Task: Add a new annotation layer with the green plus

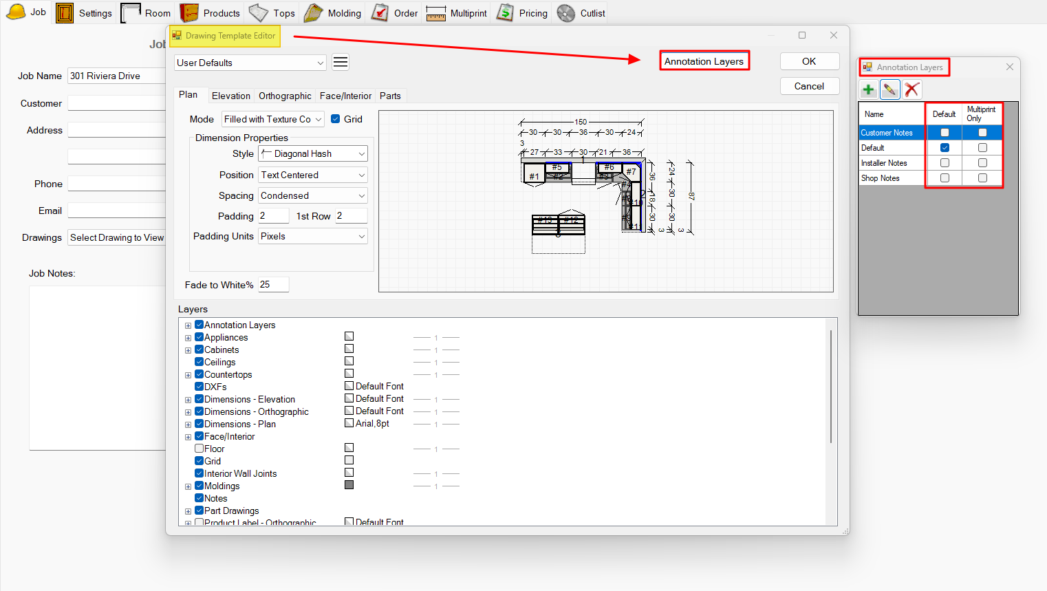Action: [x=868, y=89]
